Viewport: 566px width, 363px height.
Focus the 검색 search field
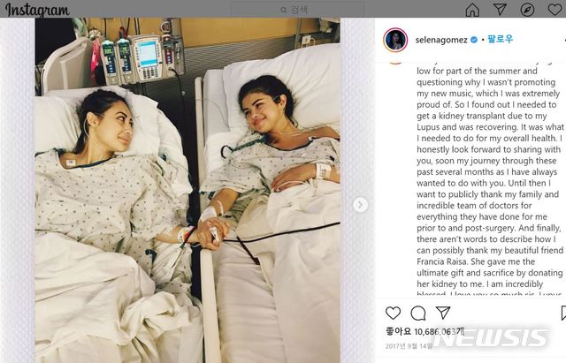297,10
